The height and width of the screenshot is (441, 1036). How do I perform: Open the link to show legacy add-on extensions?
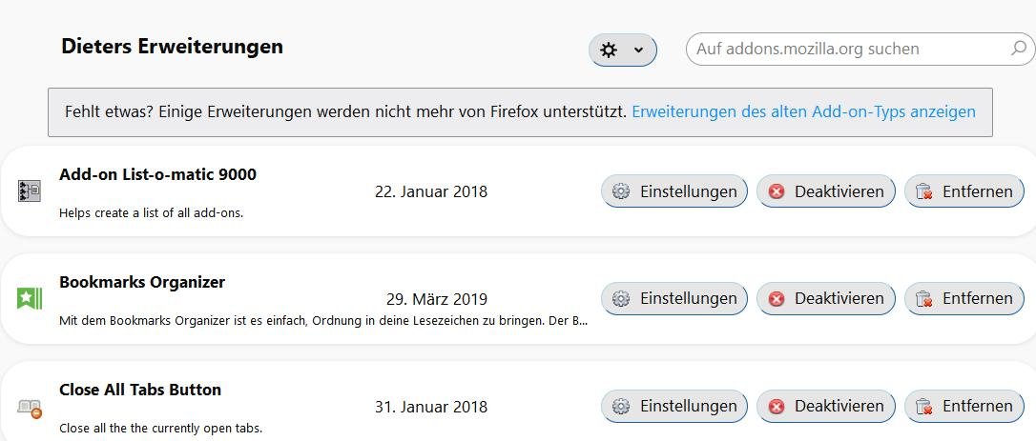point(803,111)
